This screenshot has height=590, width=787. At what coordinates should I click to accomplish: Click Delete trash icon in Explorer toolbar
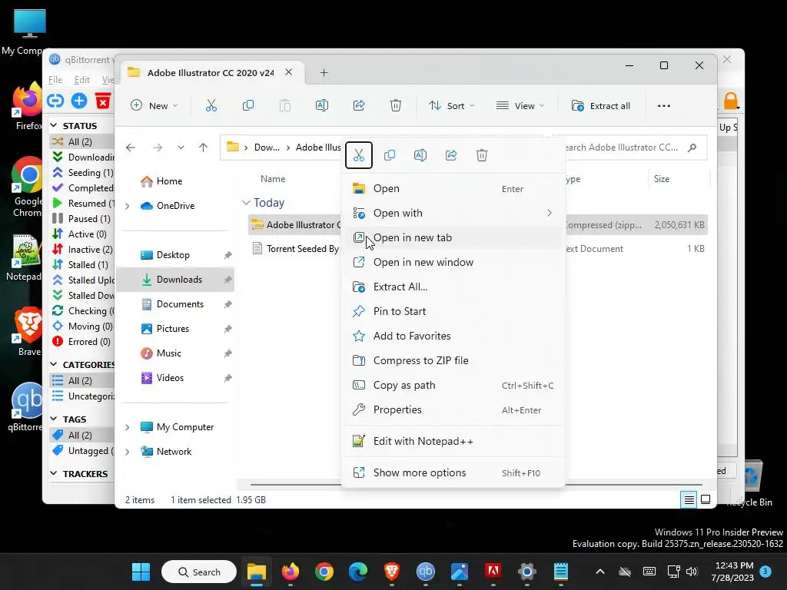[x=396, y=105]
